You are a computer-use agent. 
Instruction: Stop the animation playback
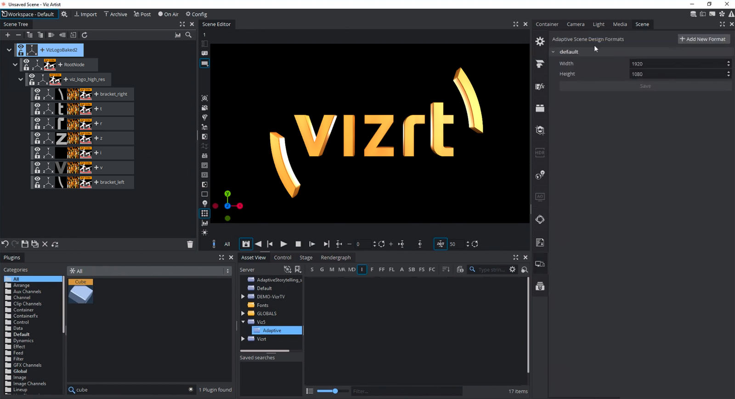[x=298, y=244]
